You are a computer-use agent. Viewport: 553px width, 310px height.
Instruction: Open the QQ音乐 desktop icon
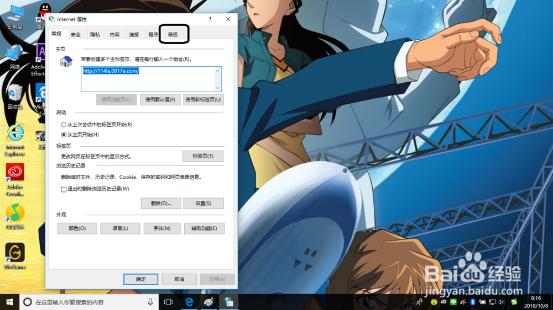coord(15,216)
